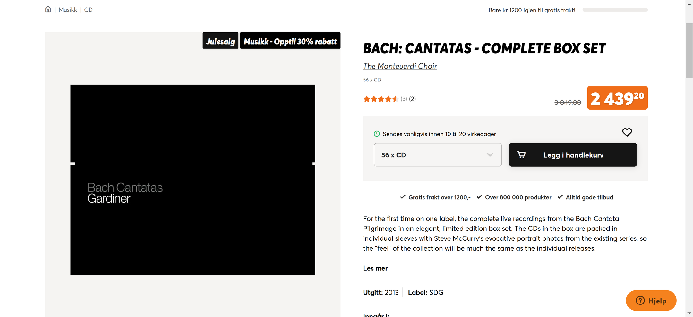Image resolution: width=693 pixels, height=317 pixels.
Task: Go to CD breadcrumb category
Action: (x=88, y=10)
